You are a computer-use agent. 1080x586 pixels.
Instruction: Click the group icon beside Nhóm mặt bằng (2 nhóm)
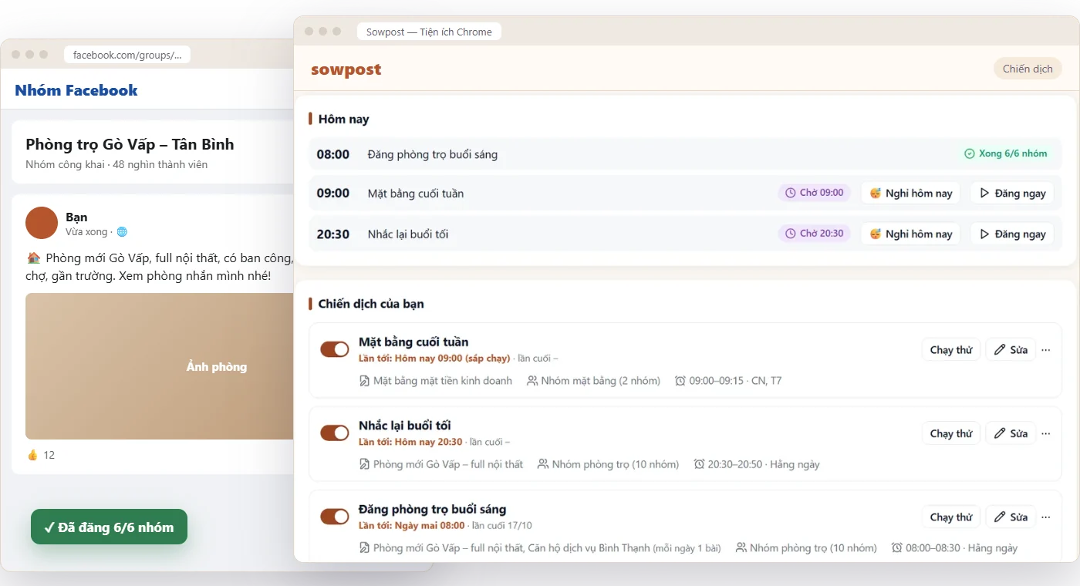[532, 381]
